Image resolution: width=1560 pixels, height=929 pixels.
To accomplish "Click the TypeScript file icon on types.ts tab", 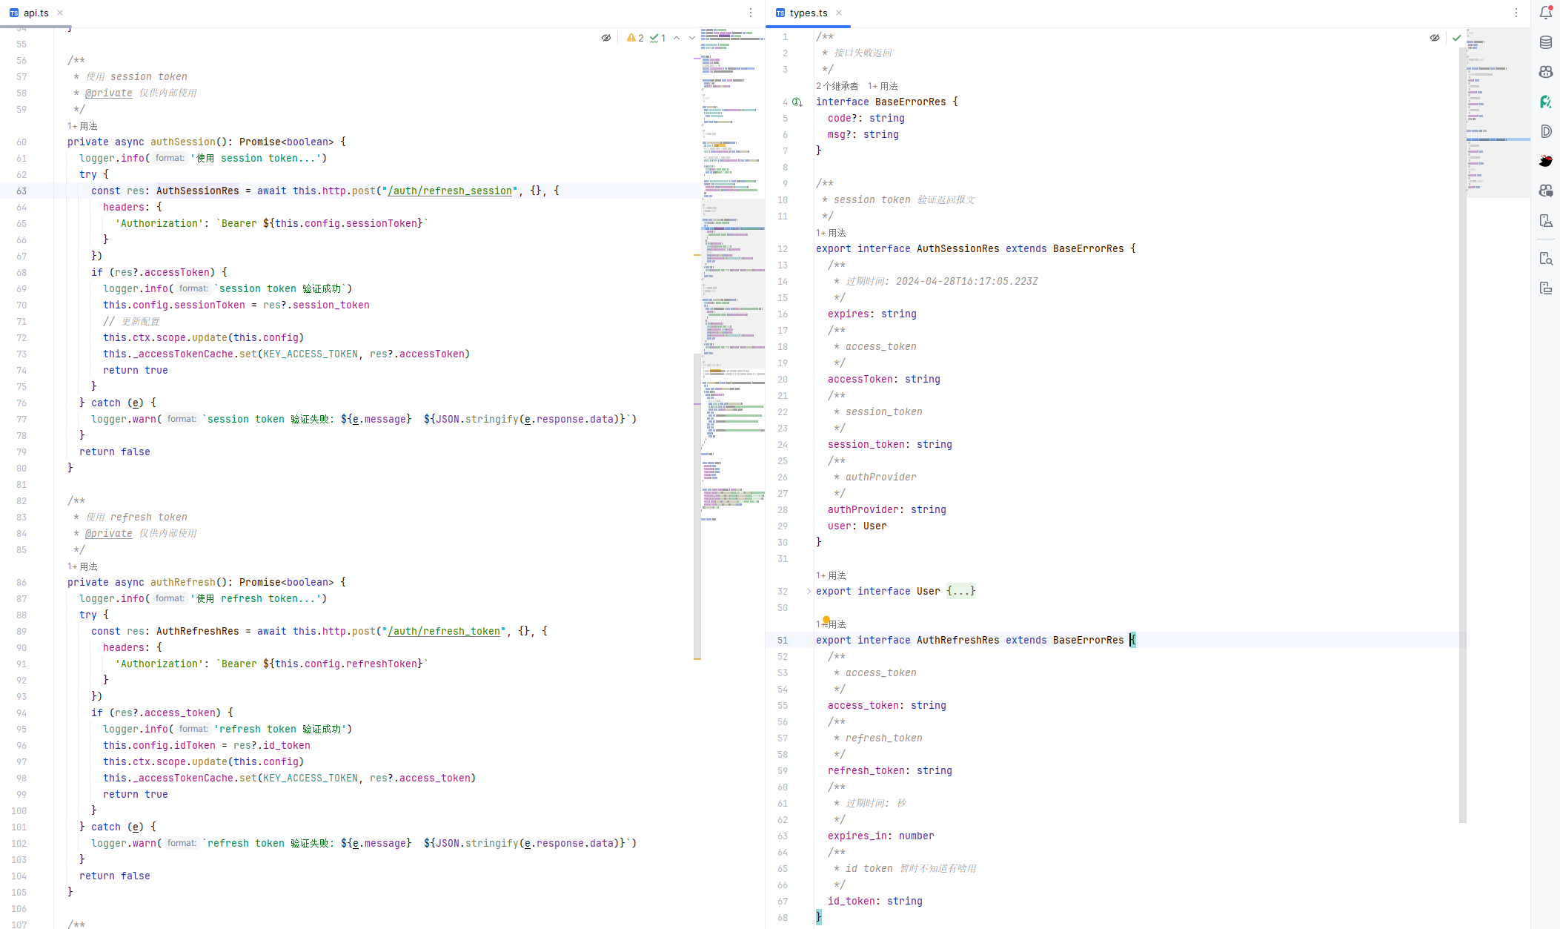I will point(780,13).
